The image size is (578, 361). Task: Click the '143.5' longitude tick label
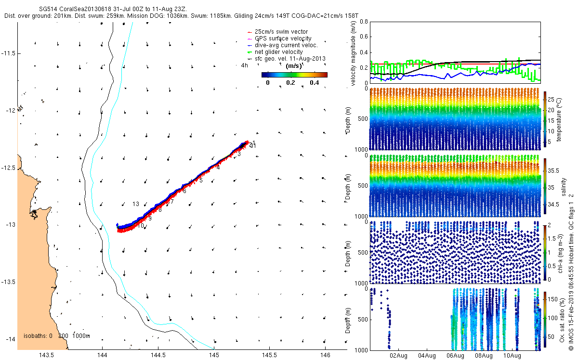pyautogui.click(x=47, y=356)
